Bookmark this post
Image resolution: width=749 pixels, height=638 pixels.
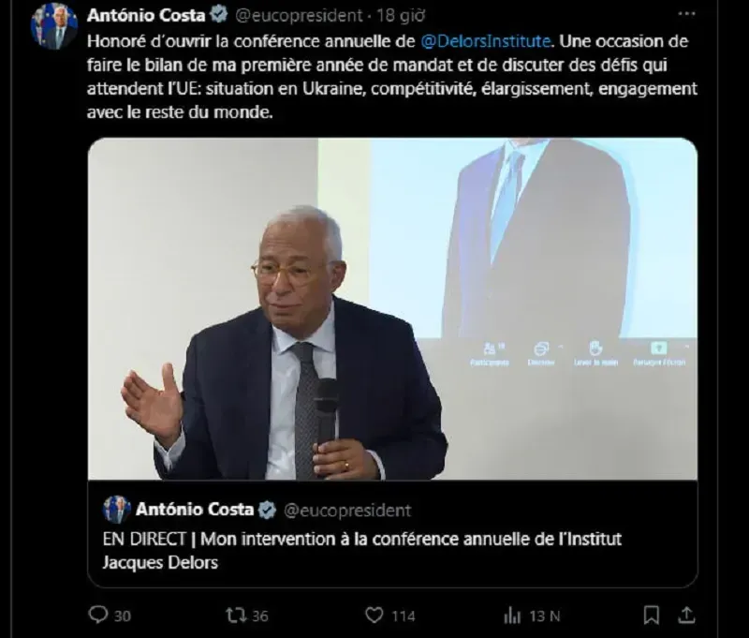point(652,616)
